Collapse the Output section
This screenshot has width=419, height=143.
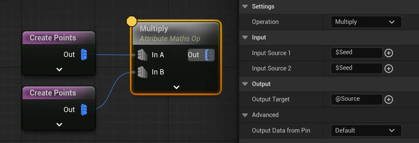click(245, 84)
